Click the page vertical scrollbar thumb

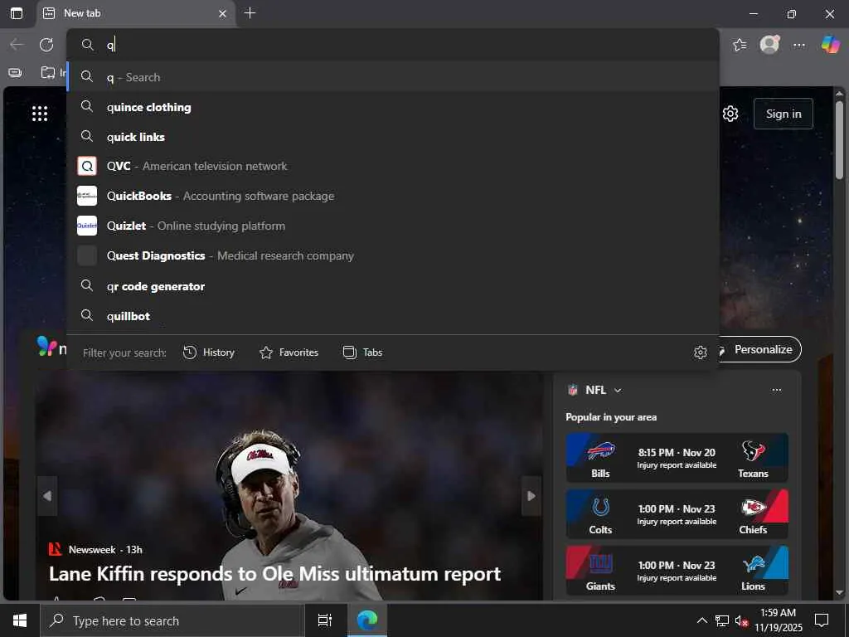839,139
